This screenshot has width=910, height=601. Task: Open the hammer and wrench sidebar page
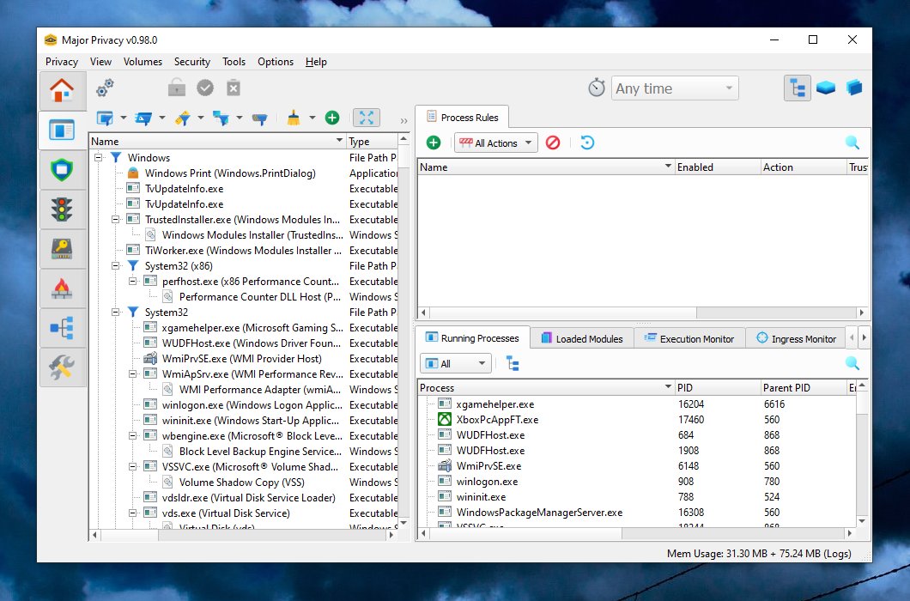point(62,367)
